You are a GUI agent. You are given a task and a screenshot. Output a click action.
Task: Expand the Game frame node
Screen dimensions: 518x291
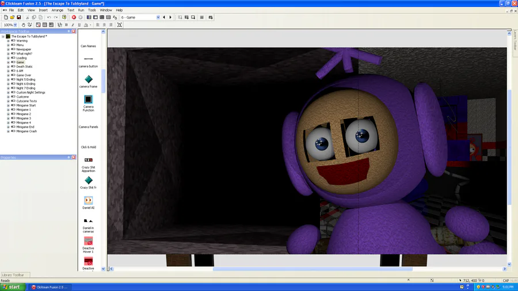point(8,62)
